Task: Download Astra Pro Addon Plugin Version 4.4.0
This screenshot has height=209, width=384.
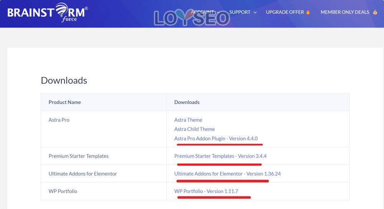Action: [x=216, y=138]
